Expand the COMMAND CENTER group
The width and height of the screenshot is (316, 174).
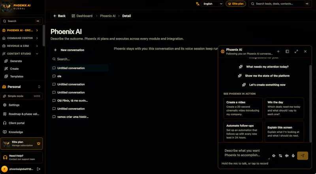(20, 38)
